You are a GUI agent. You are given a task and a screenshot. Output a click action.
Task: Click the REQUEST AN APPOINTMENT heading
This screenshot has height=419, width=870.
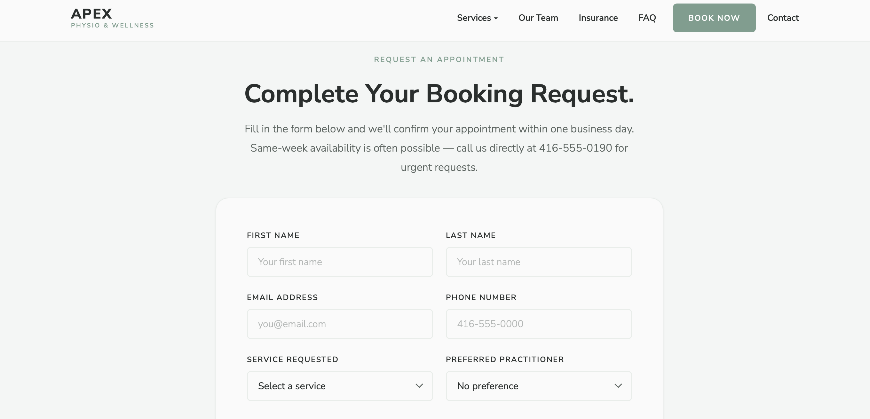(x=439, y=59)
